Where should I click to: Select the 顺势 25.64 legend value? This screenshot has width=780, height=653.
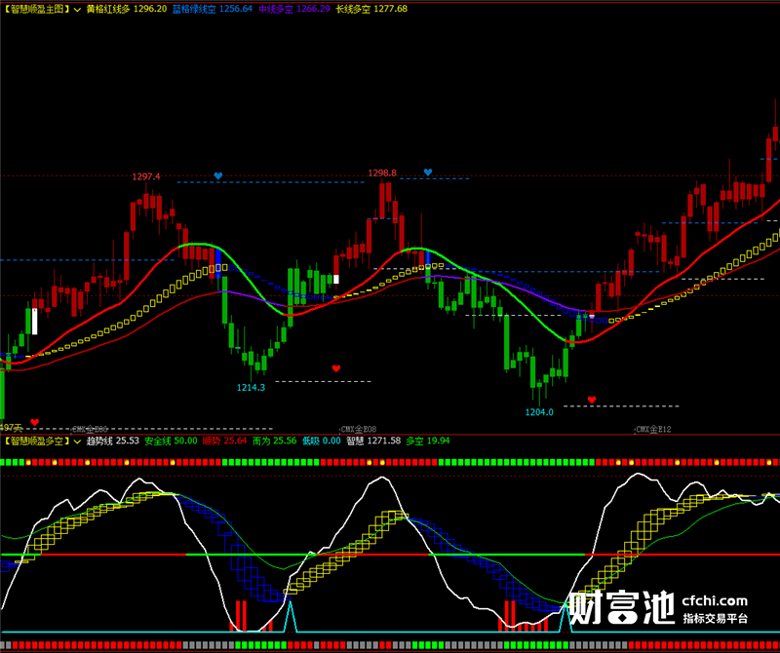coord(224,442)
